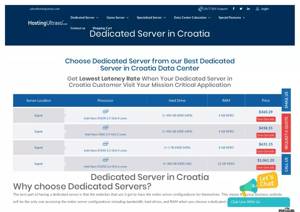Click the Intel logo in E5540 row
The height and width of the screenshot is (212, 300).
click(106, 143)
